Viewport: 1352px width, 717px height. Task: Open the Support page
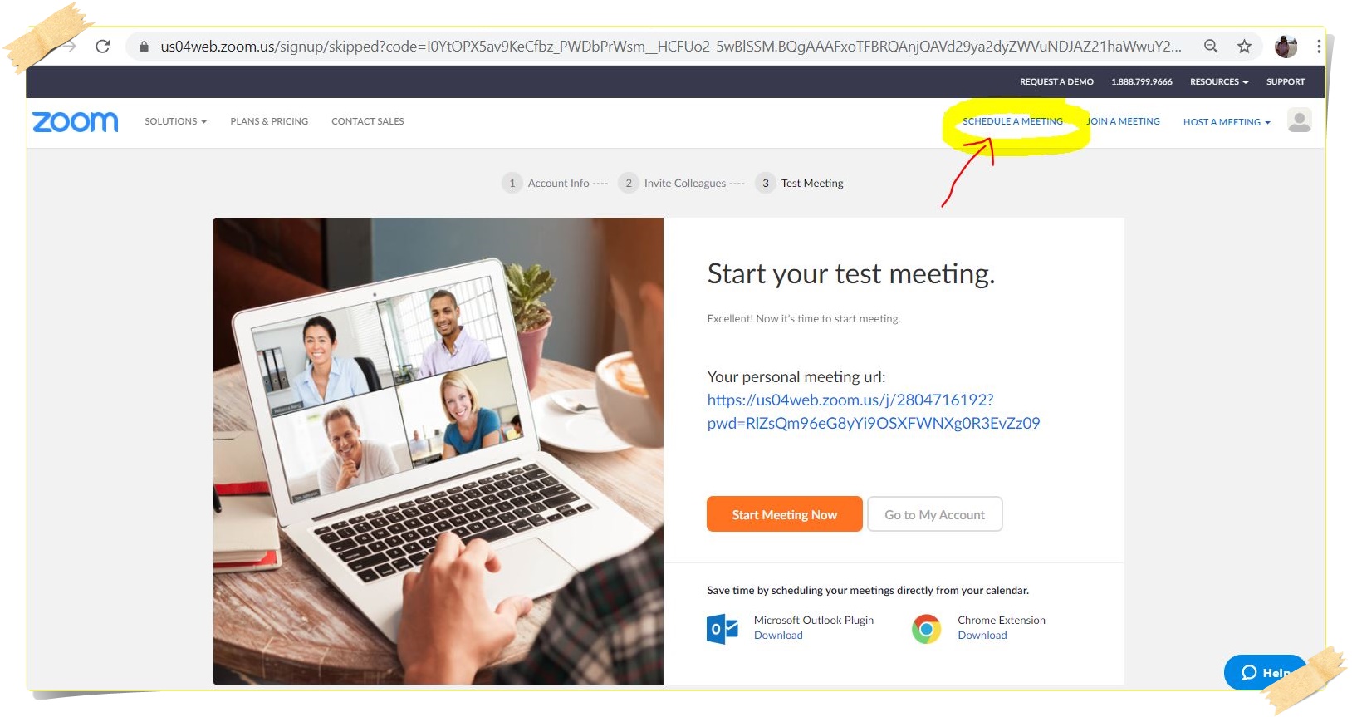point(1286,81)
